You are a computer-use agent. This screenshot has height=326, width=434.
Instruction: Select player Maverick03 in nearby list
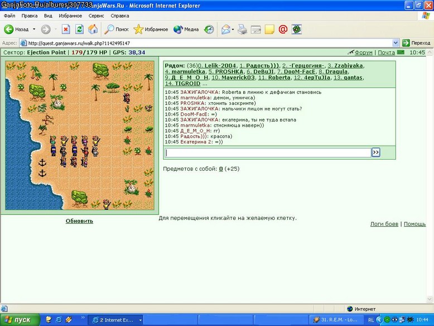(x=233, y=78)
